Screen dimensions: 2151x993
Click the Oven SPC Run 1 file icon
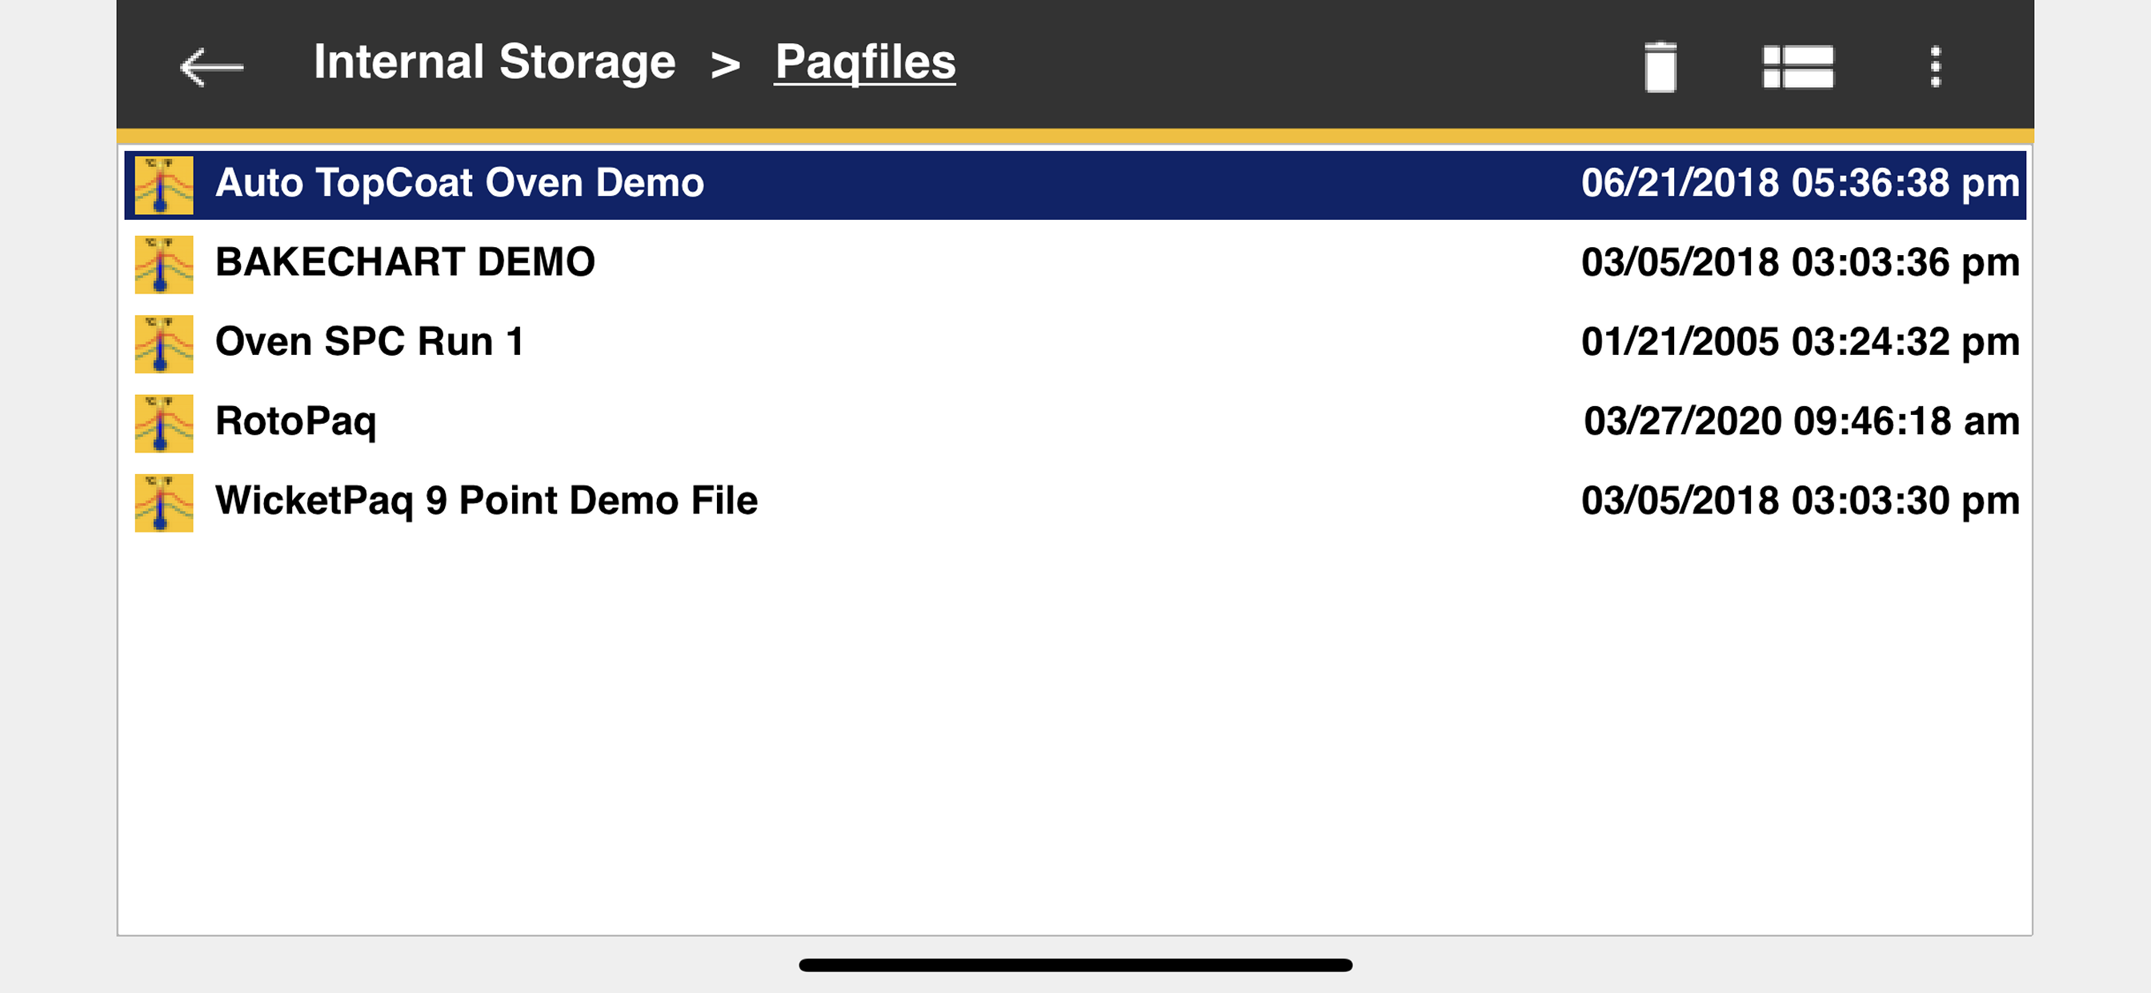pyautogui.click(x=164, y=344)
